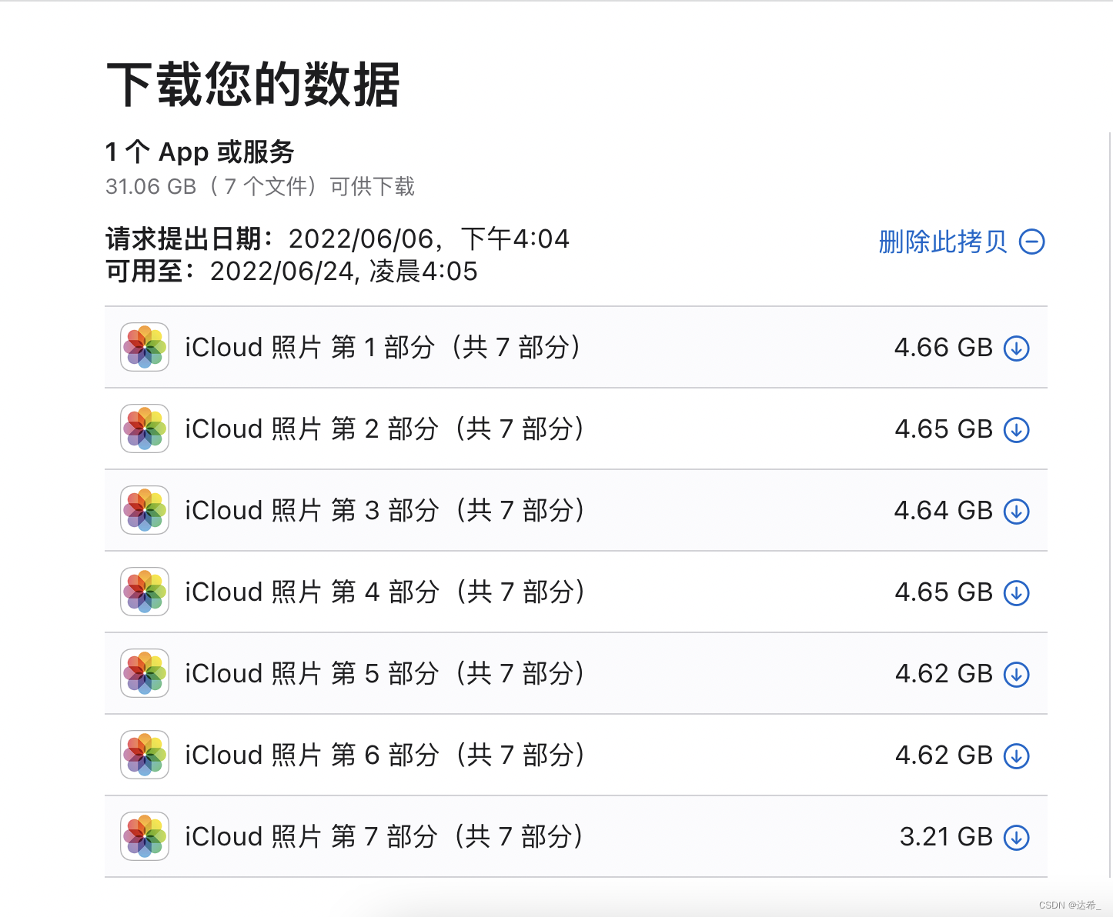
Task: Select the text iCloud 照片 第 2 部分
Action: (312, 429)
